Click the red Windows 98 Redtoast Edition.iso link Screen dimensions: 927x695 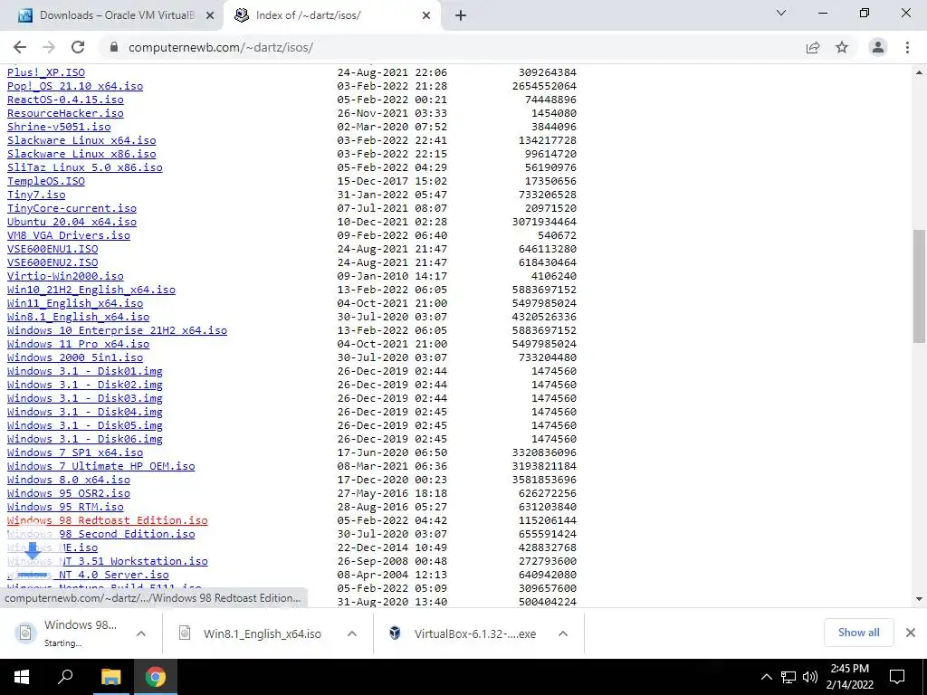click(x=108, y=520)
